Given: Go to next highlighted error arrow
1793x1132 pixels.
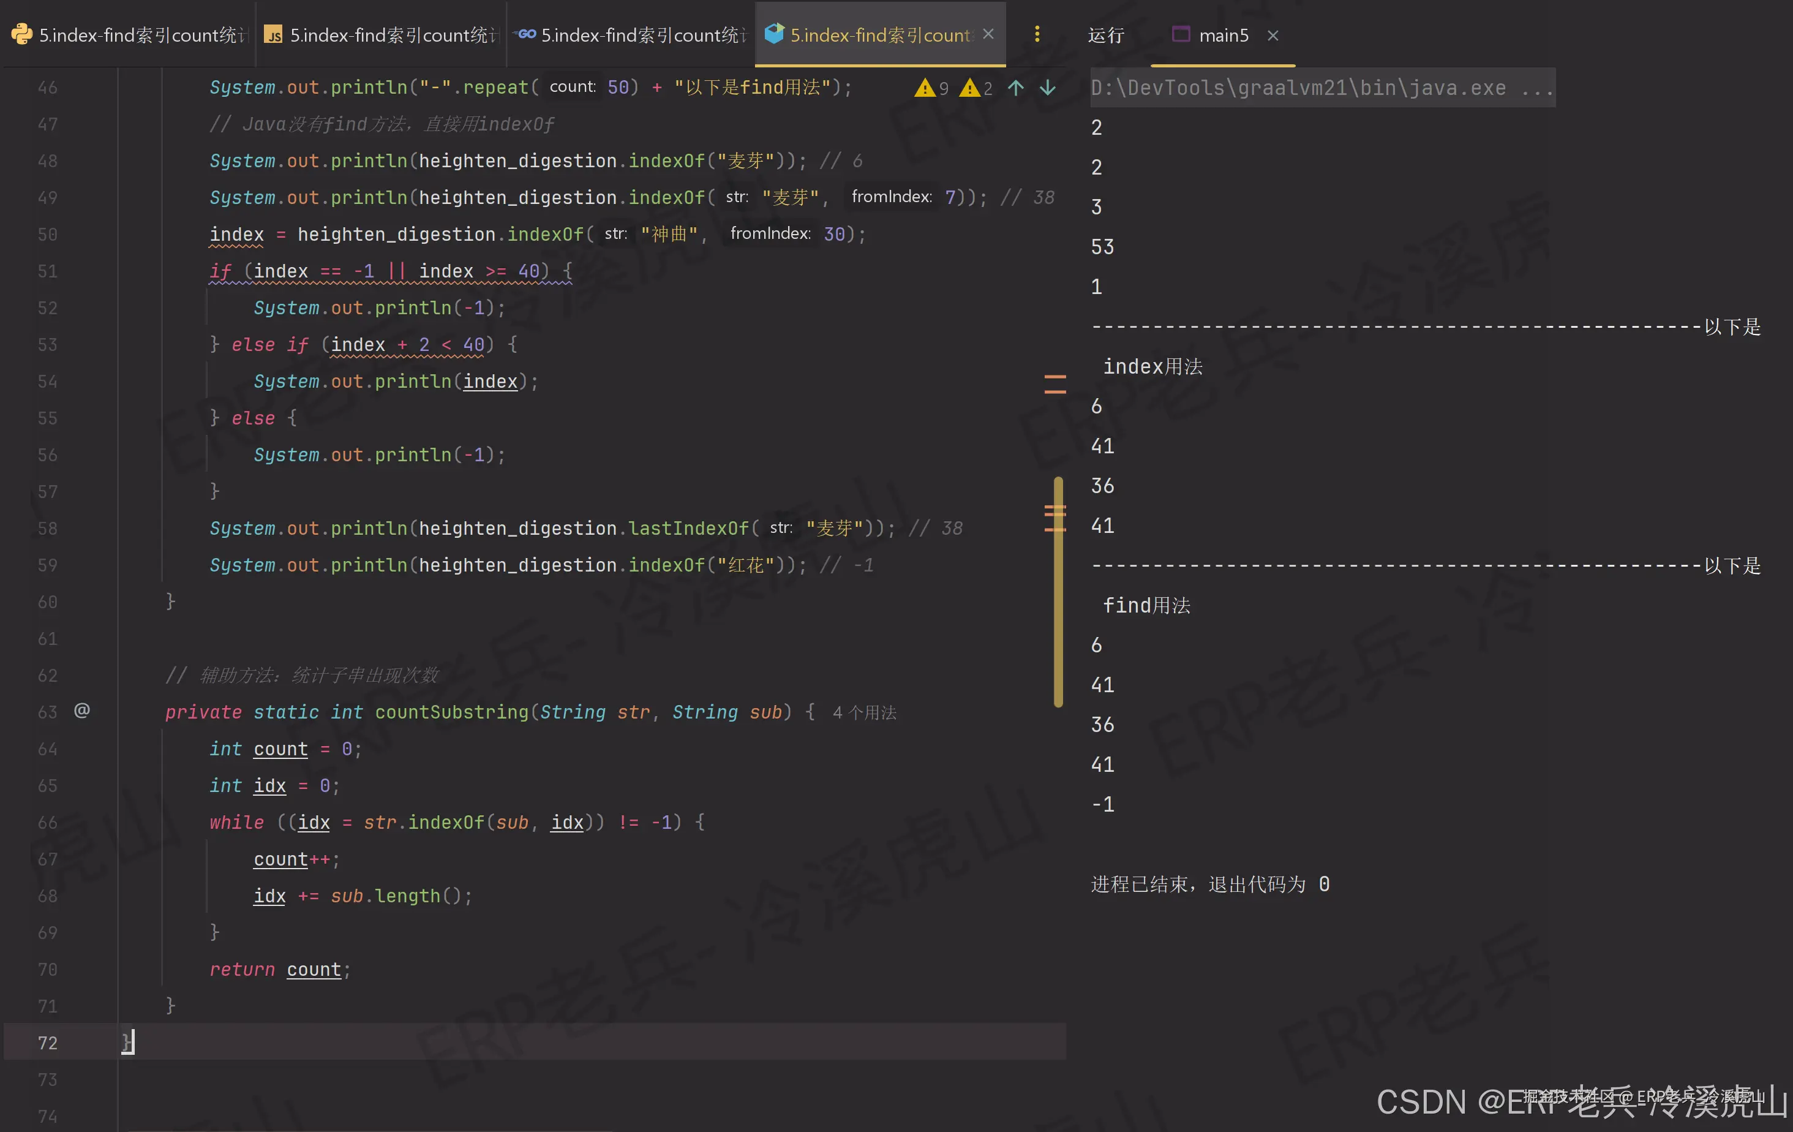Looking at the screenshot, I should coord(1048,88).
